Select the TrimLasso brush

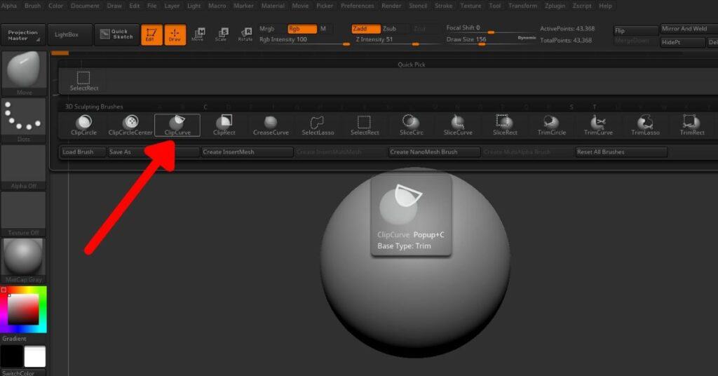click(645, 125)
